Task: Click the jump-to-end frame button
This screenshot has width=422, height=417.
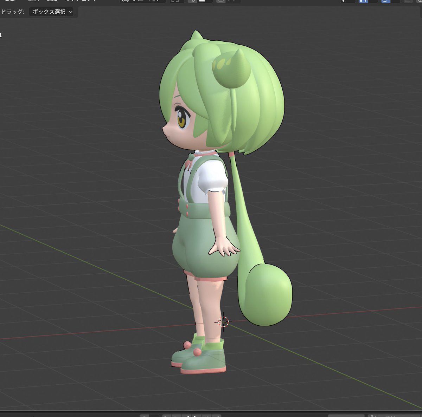Action: coord(218,416)
